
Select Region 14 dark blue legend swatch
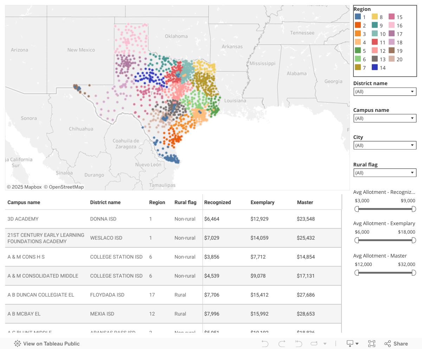(375, 68)
